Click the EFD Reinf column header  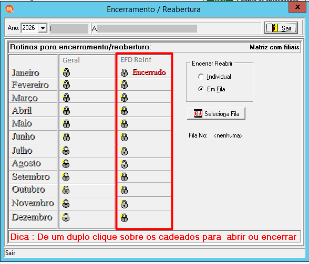pyautogui.click(x=136, y=59)
